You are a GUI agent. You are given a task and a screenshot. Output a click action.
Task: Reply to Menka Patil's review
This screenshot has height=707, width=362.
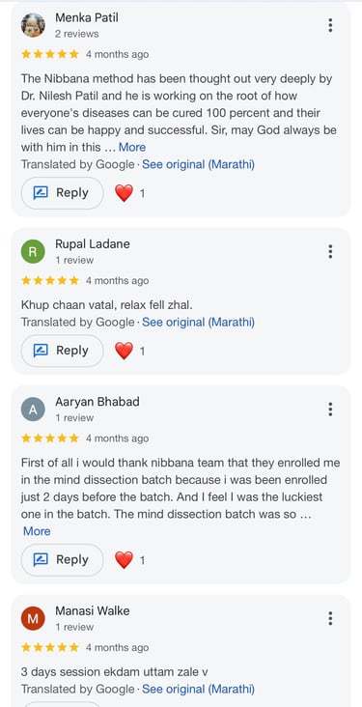tap(62, 193)
